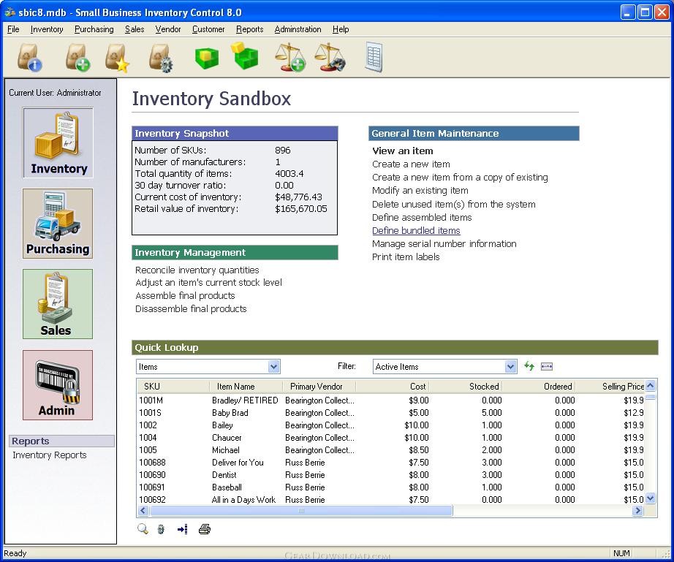Select the Baby Brad item row
The image size is (674, 562).
pyautogui.click(x=391, y=413)
